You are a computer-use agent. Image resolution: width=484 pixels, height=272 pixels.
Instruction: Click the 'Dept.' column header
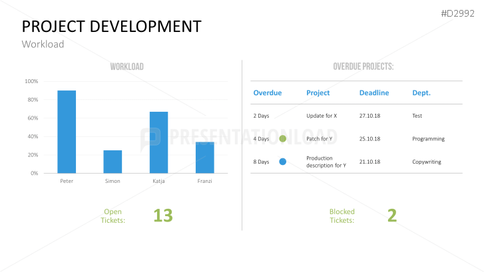(x=421, y=93)
